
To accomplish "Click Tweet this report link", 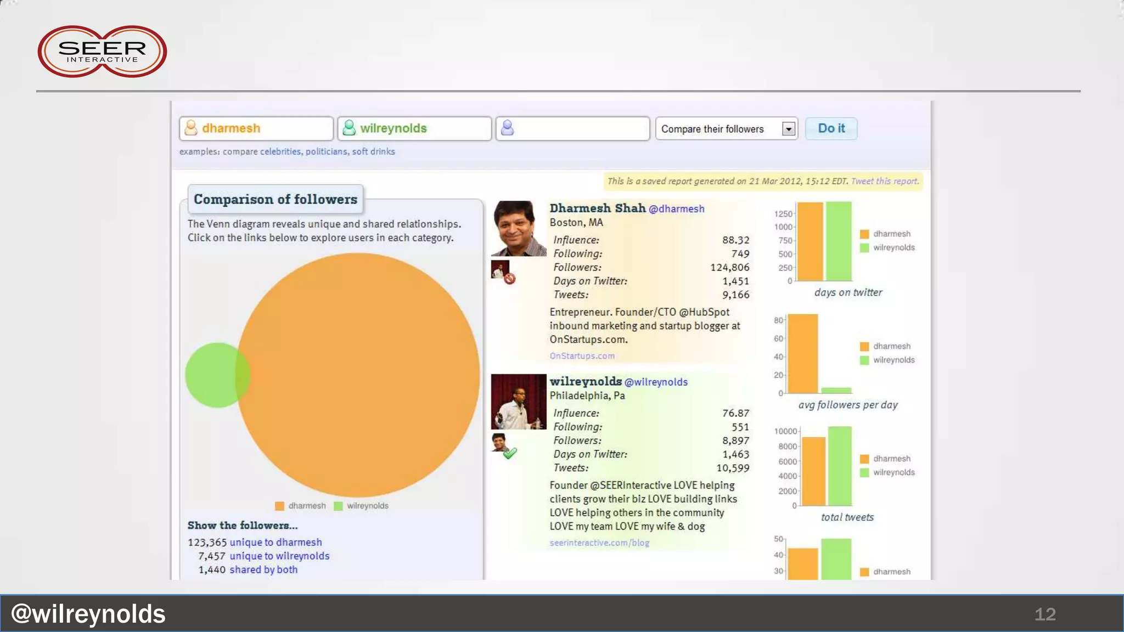I will tap(884, 181).
